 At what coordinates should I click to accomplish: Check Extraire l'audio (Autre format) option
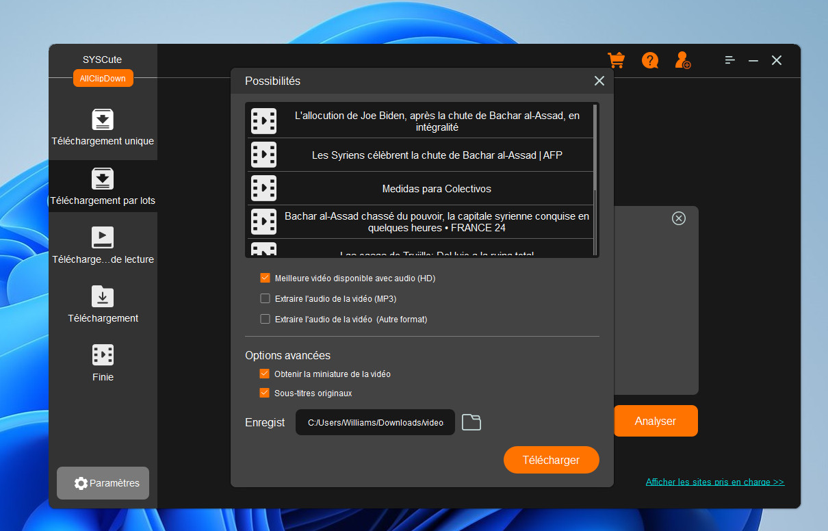266,319
